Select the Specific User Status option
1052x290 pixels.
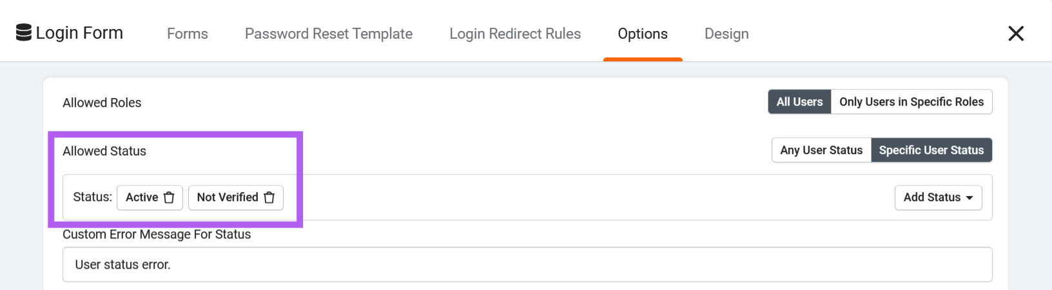coord(931,150)
